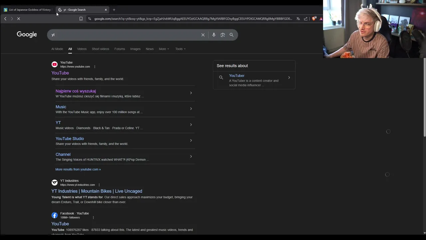Open a new browser tab
426x240 pixels.
tap(114, 10)
